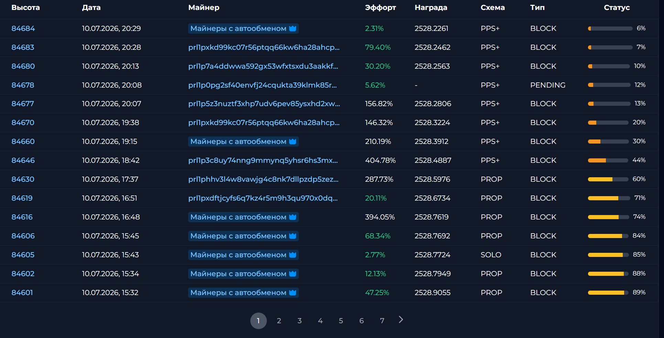Click the Схема column header
The width and height of the screenshot is (664, 338).
(x=492, y=8)
